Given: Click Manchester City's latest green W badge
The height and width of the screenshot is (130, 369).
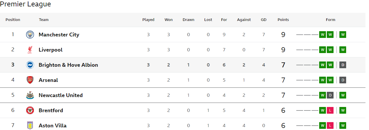Looking at the screenshot, I should (343, 35).
